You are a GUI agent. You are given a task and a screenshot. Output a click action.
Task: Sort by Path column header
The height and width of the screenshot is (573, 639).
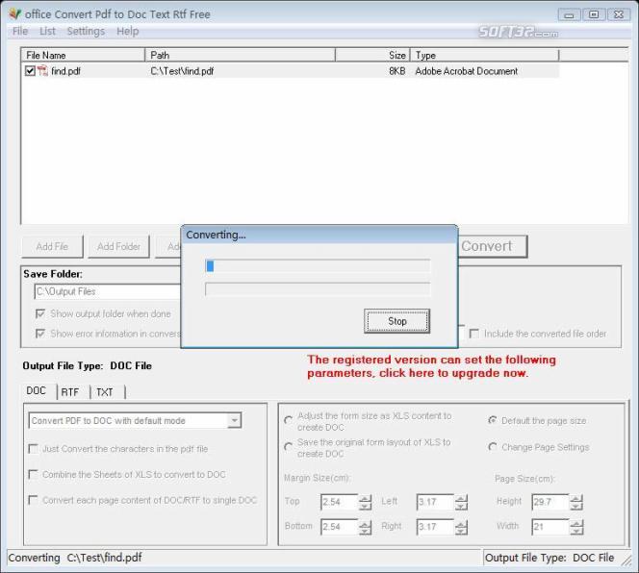[x=240, y=55]
